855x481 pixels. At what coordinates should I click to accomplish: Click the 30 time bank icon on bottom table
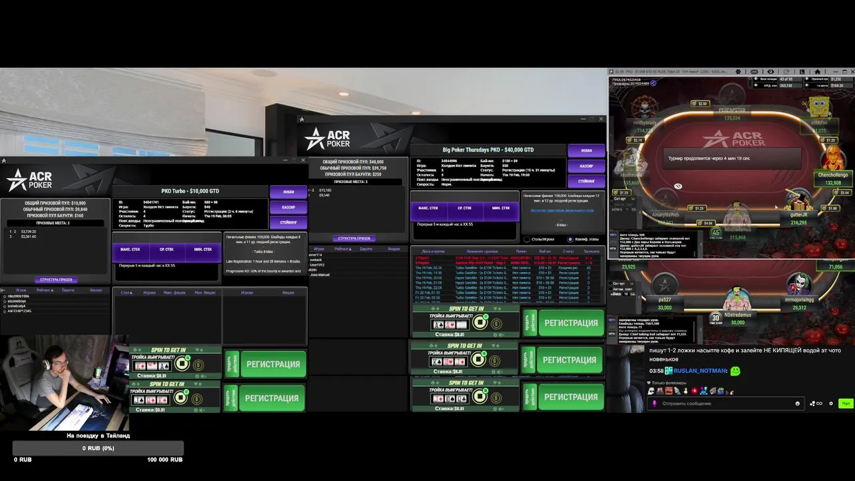[x=716, y=319]
